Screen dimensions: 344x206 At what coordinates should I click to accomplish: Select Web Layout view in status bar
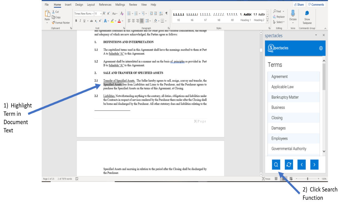tap(291, 179)
